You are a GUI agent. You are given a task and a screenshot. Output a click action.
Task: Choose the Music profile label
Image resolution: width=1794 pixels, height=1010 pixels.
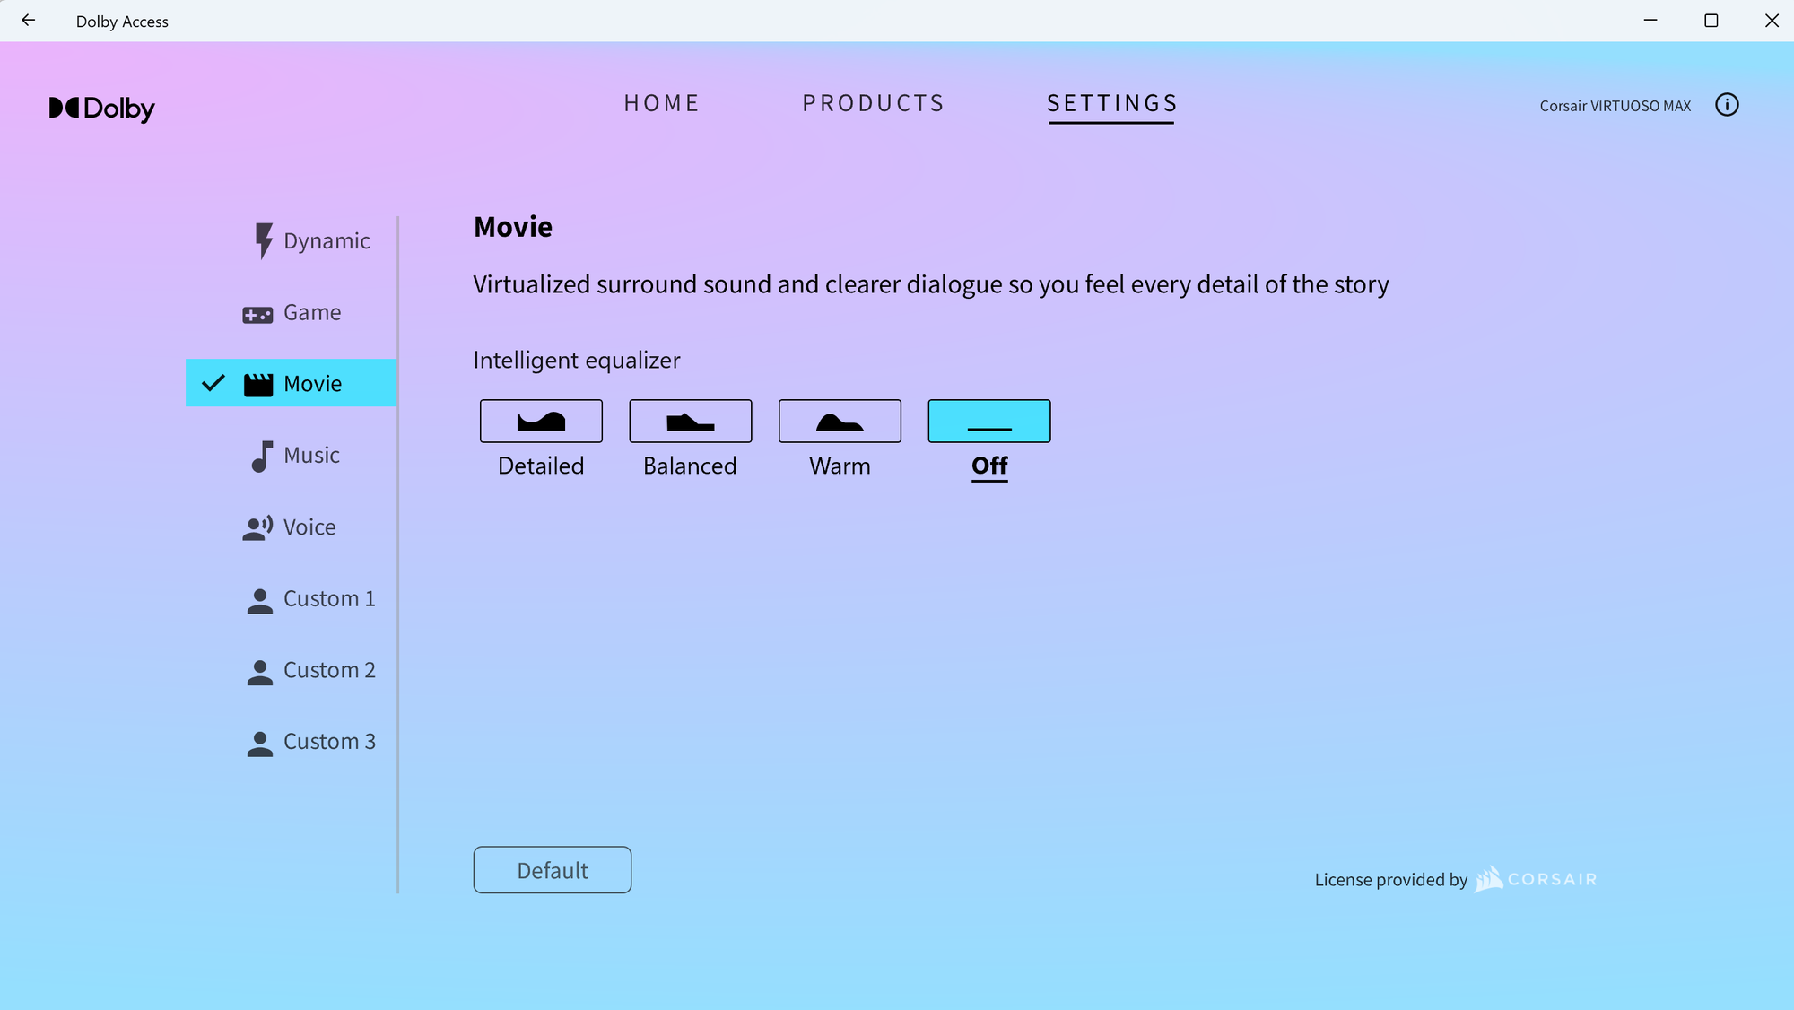311,455
